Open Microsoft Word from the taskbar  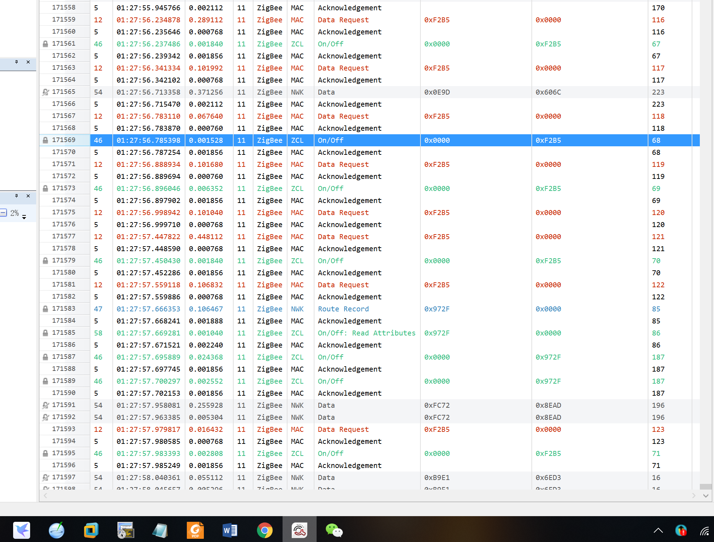(x=230, y=530)
